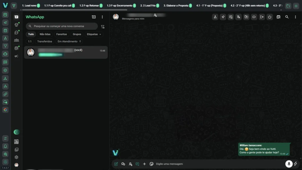Screen dimensions: 302x170
Task: Toggle the Grupos filter chip
Action: click(77, 34)
